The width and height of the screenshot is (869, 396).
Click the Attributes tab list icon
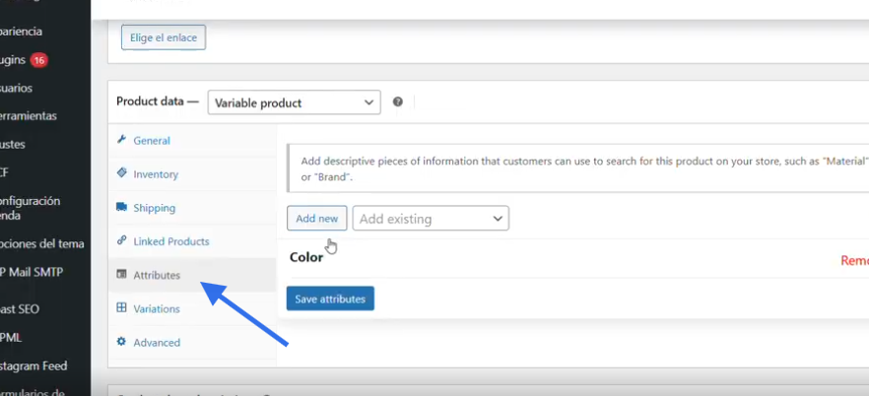click(121, 275)
